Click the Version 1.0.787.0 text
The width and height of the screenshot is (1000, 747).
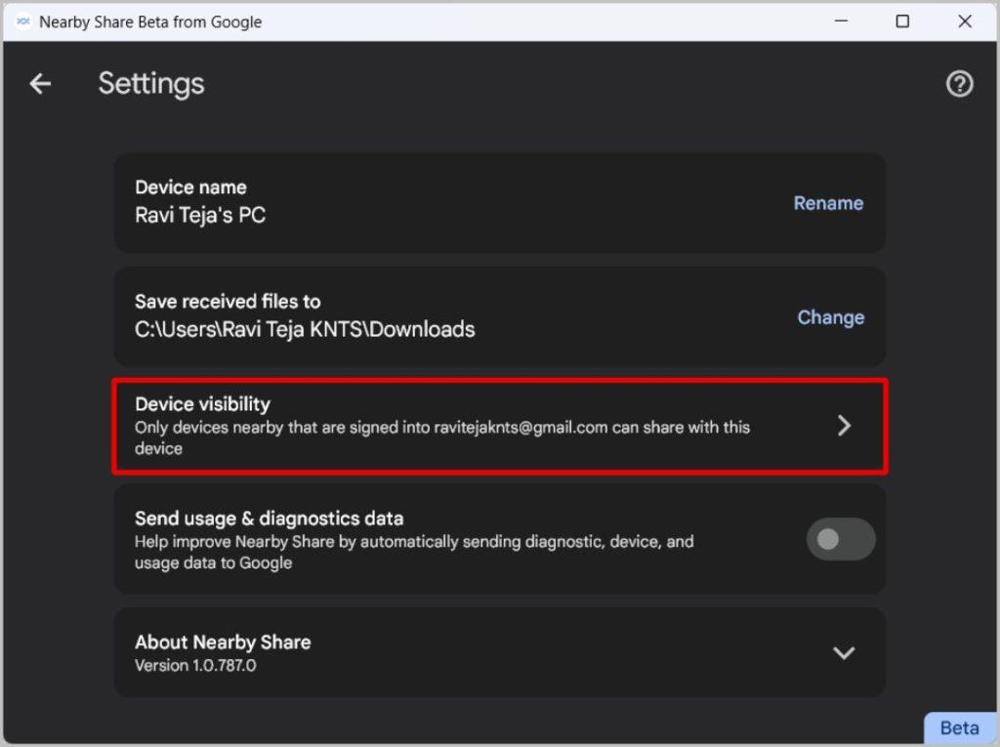(195, 665)
